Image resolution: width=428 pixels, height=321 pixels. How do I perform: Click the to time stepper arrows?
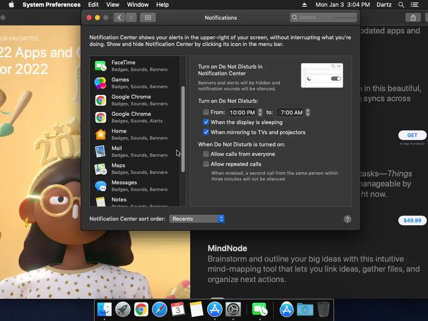(308, 112)
